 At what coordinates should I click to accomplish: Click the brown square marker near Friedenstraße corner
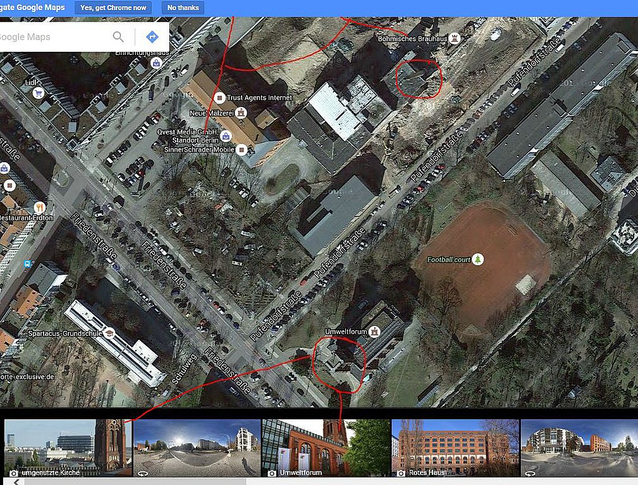(9, 186)
